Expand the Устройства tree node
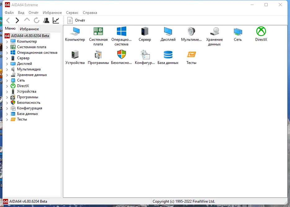Image resolution: width=290 pixels, height=207 pixels. coord(7,91)
